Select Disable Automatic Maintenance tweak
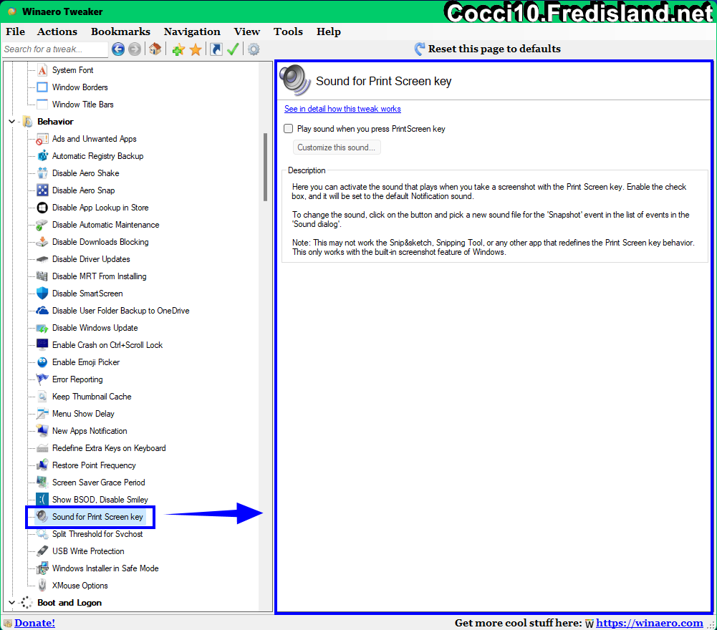This screenshot has height=630, width=717. click(105, 225)
